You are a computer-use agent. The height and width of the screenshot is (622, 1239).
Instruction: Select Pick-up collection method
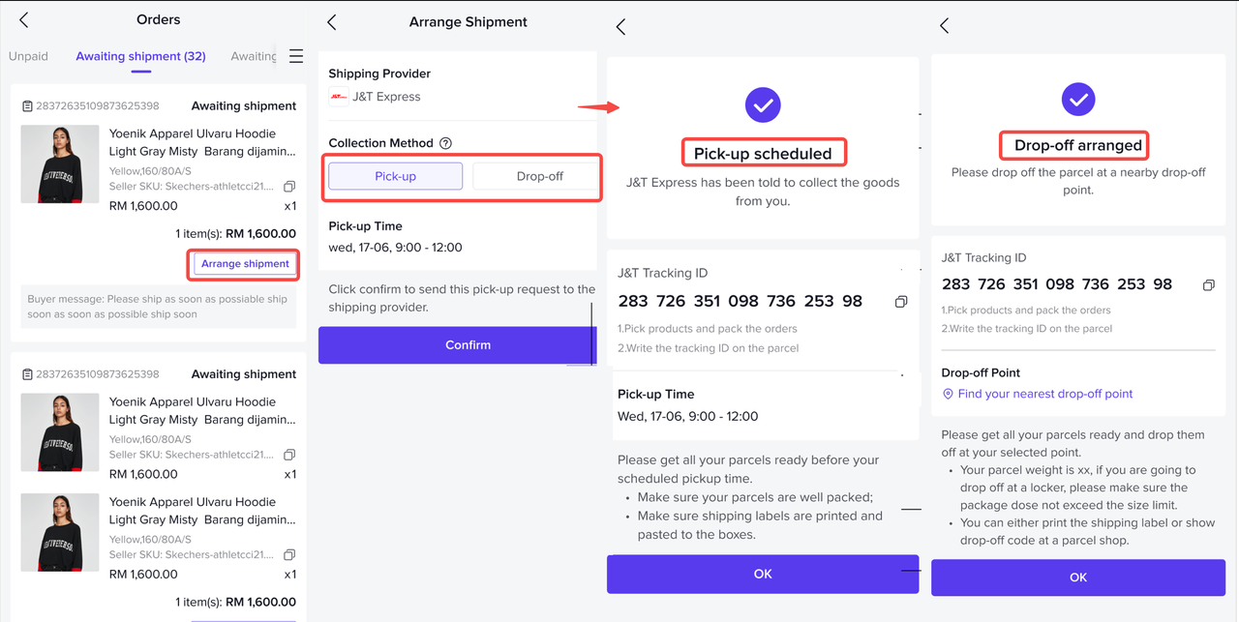pyautogui.click(x=395, y=176)
